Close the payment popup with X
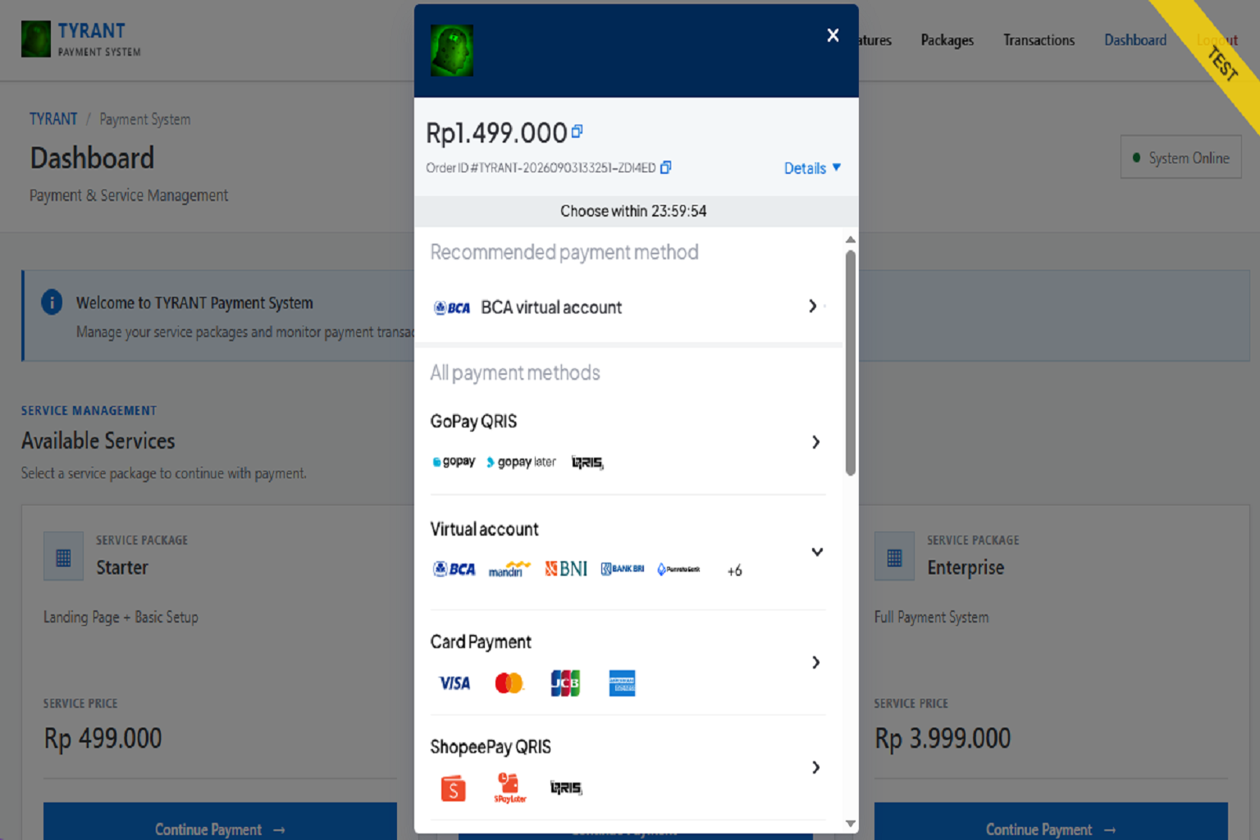Screen dimensions: 1260x840 (833, 35)
